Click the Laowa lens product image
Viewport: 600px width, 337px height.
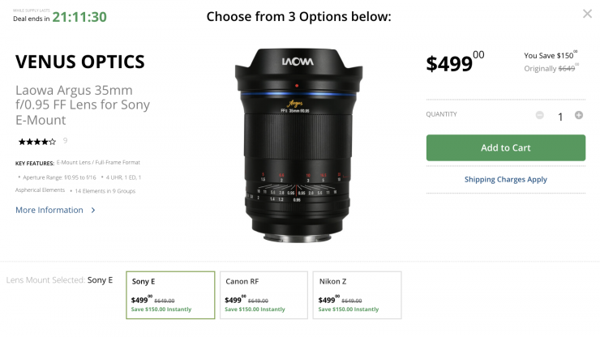pyautogui.click(x=299, y=146)
